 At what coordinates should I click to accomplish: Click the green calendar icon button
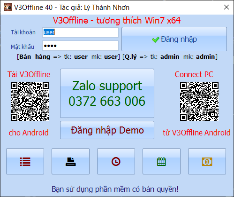(161, 161)
